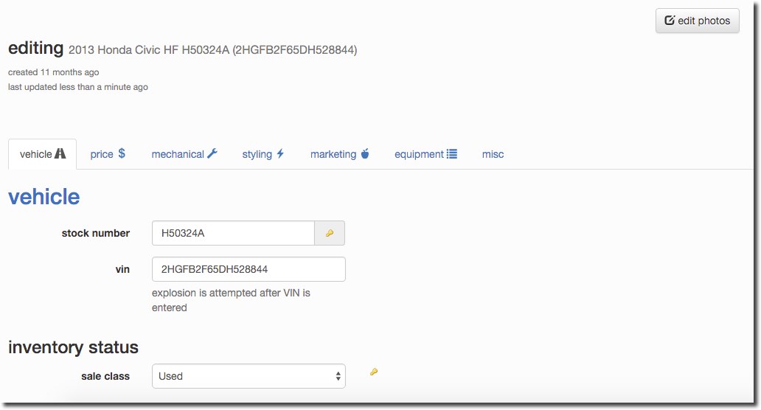Click the stock number input field
This screenshot has width=761, height=410.
(x=234, y=233)
